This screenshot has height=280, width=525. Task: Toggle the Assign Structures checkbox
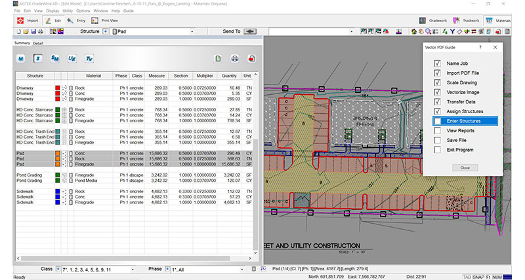(437, 111)
